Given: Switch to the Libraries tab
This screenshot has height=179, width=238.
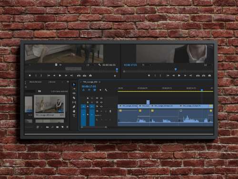Looking at the screenshot, I should click(52, 82).
